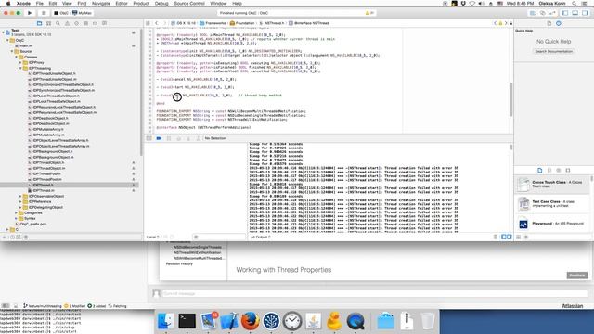The height and width of the screenshot is (334, 594).
Task: Open the Xcode menu
Action: coord(23,4)
